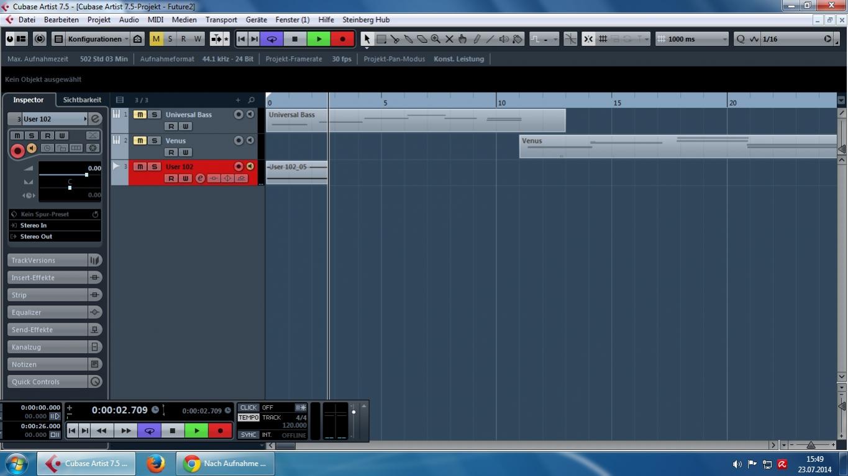
Task: Open the 1000 ms grid dropdown
Action: 693,39
